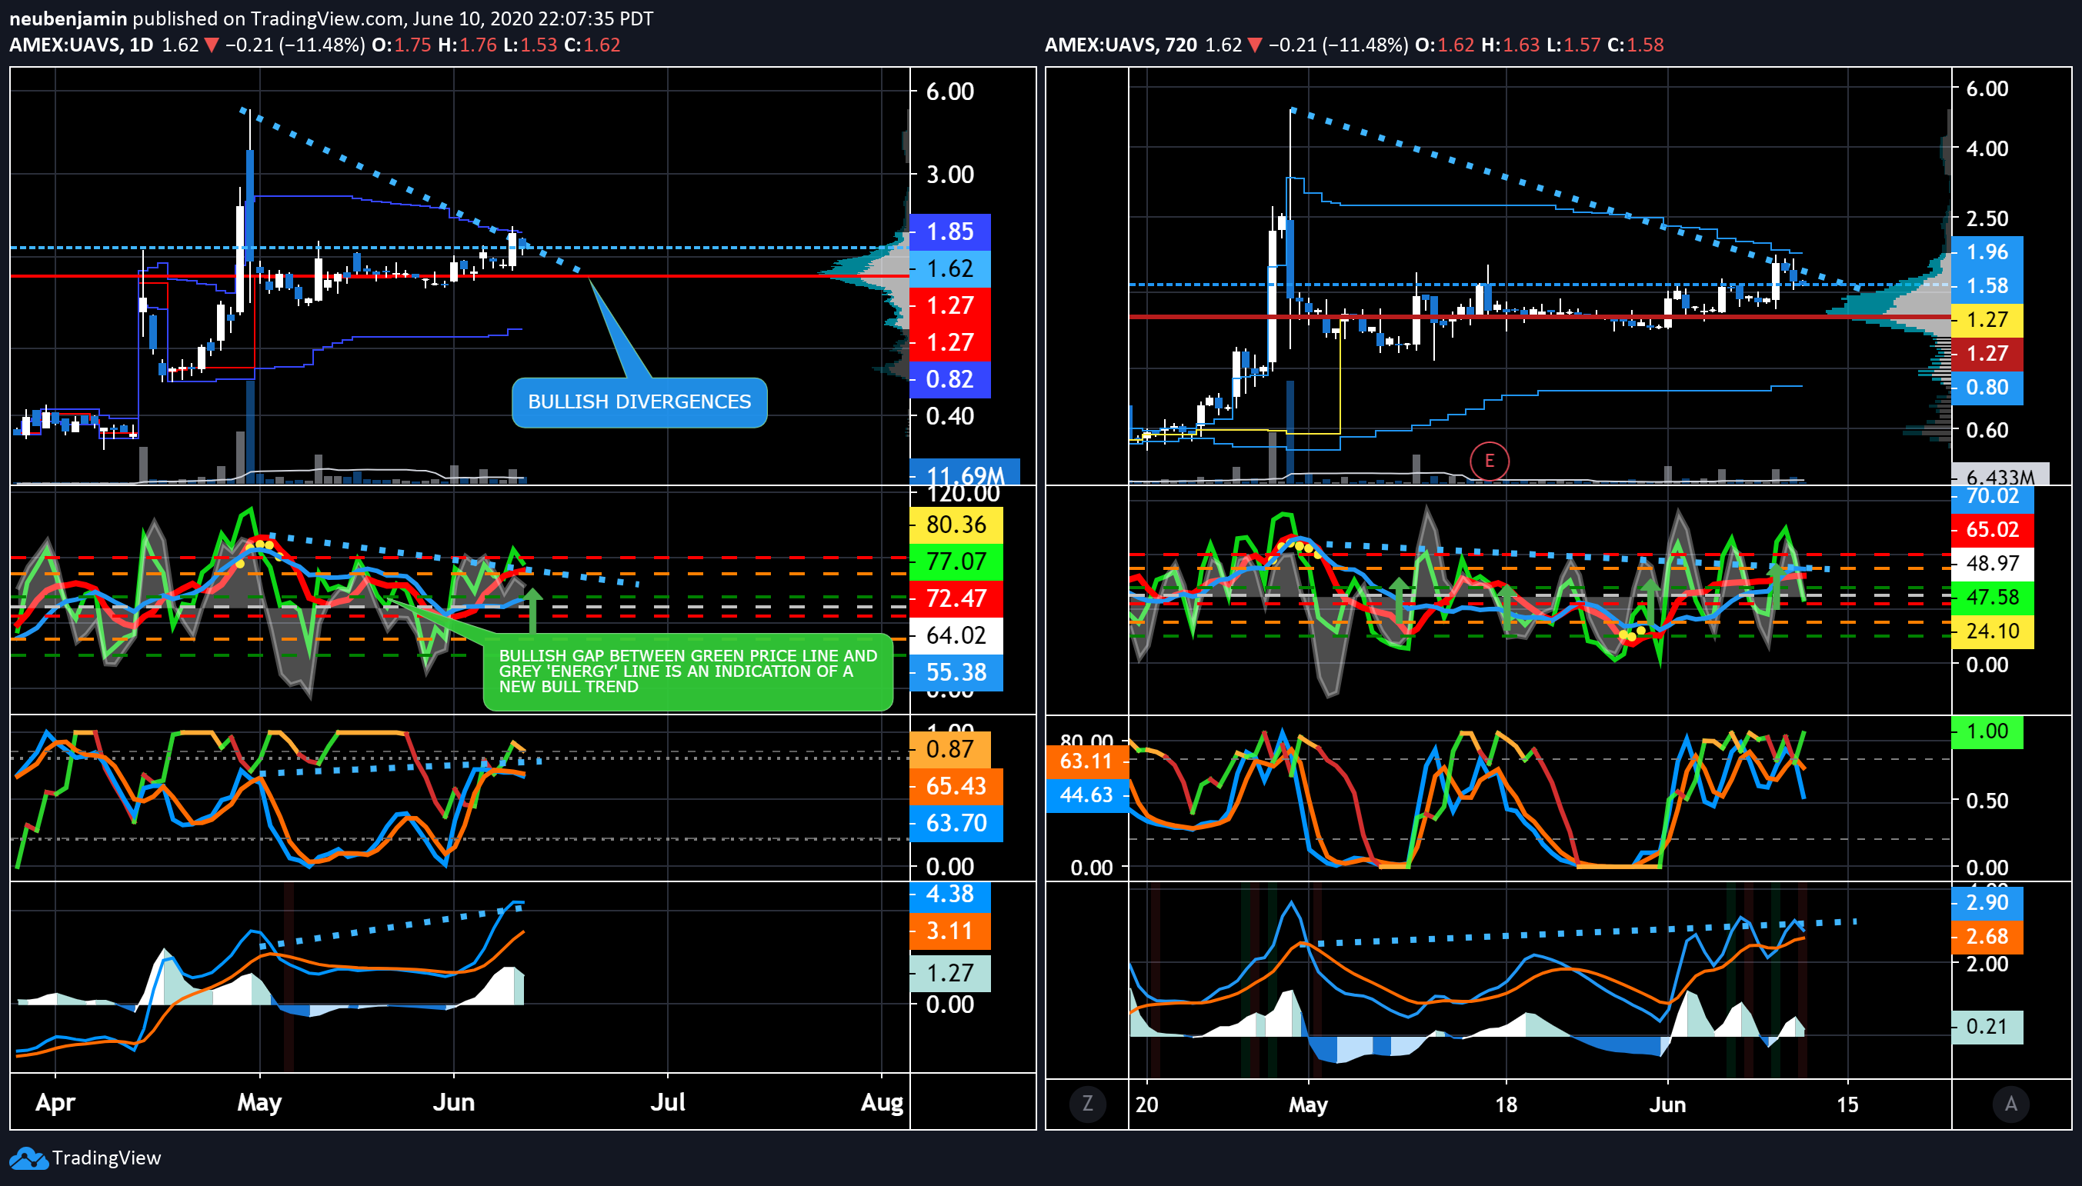Click the 'Z' timezone circle button
Viewport: 2082px width, 1186px height.
pyautogui.click(x=1087, y=1104)
